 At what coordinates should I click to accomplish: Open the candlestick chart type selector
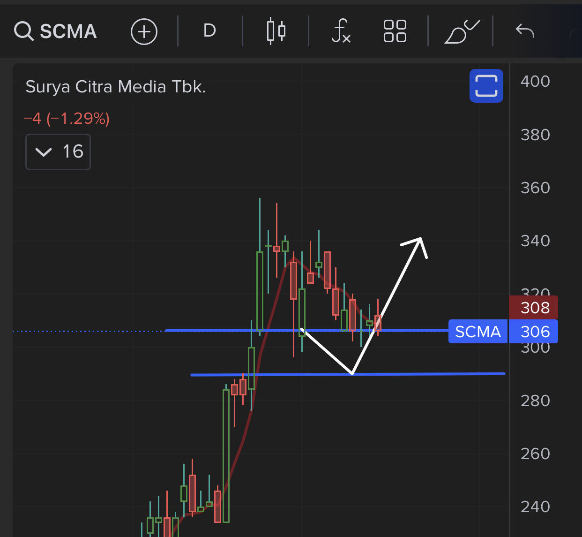pyautogui.click(x=276, y=31)
